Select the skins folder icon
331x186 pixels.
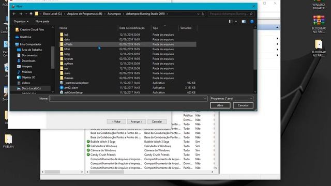click(62, 73)
